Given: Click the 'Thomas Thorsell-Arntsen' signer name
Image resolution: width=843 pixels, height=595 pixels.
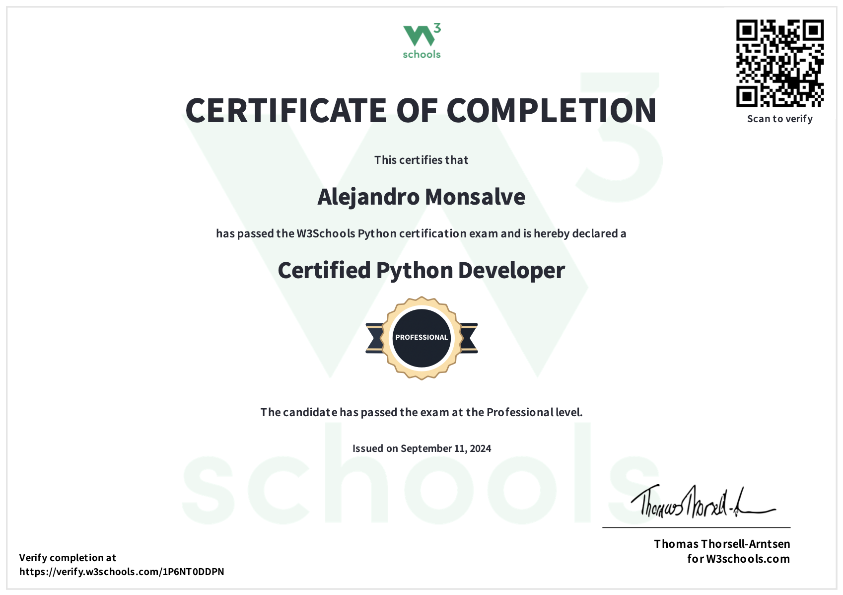Looking at the screenshot, I should (x=722, y=544).
